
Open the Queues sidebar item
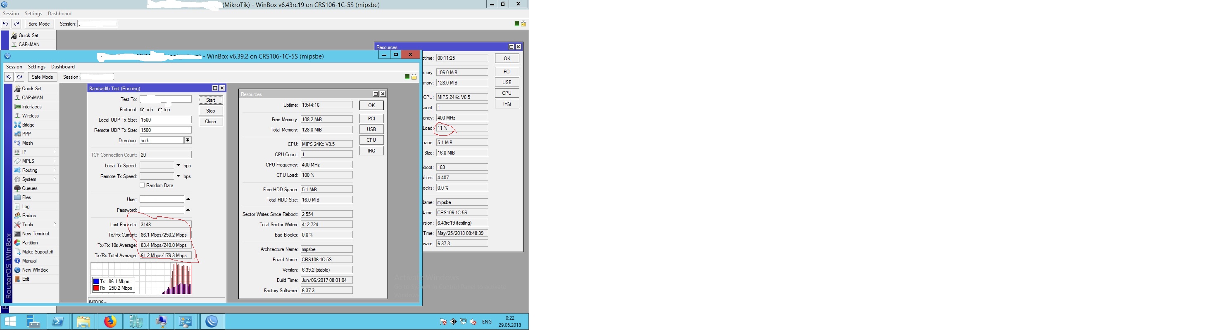pos(29,188)
